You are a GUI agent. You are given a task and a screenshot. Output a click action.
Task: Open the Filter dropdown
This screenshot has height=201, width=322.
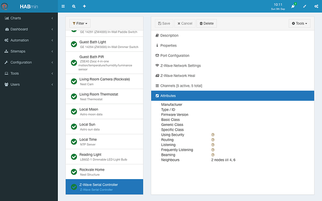(80, 23)
